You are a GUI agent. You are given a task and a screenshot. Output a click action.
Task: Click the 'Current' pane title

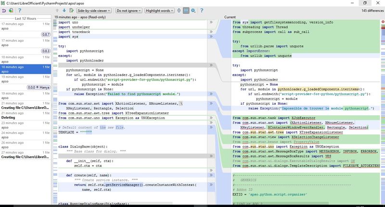click(230, 17)
